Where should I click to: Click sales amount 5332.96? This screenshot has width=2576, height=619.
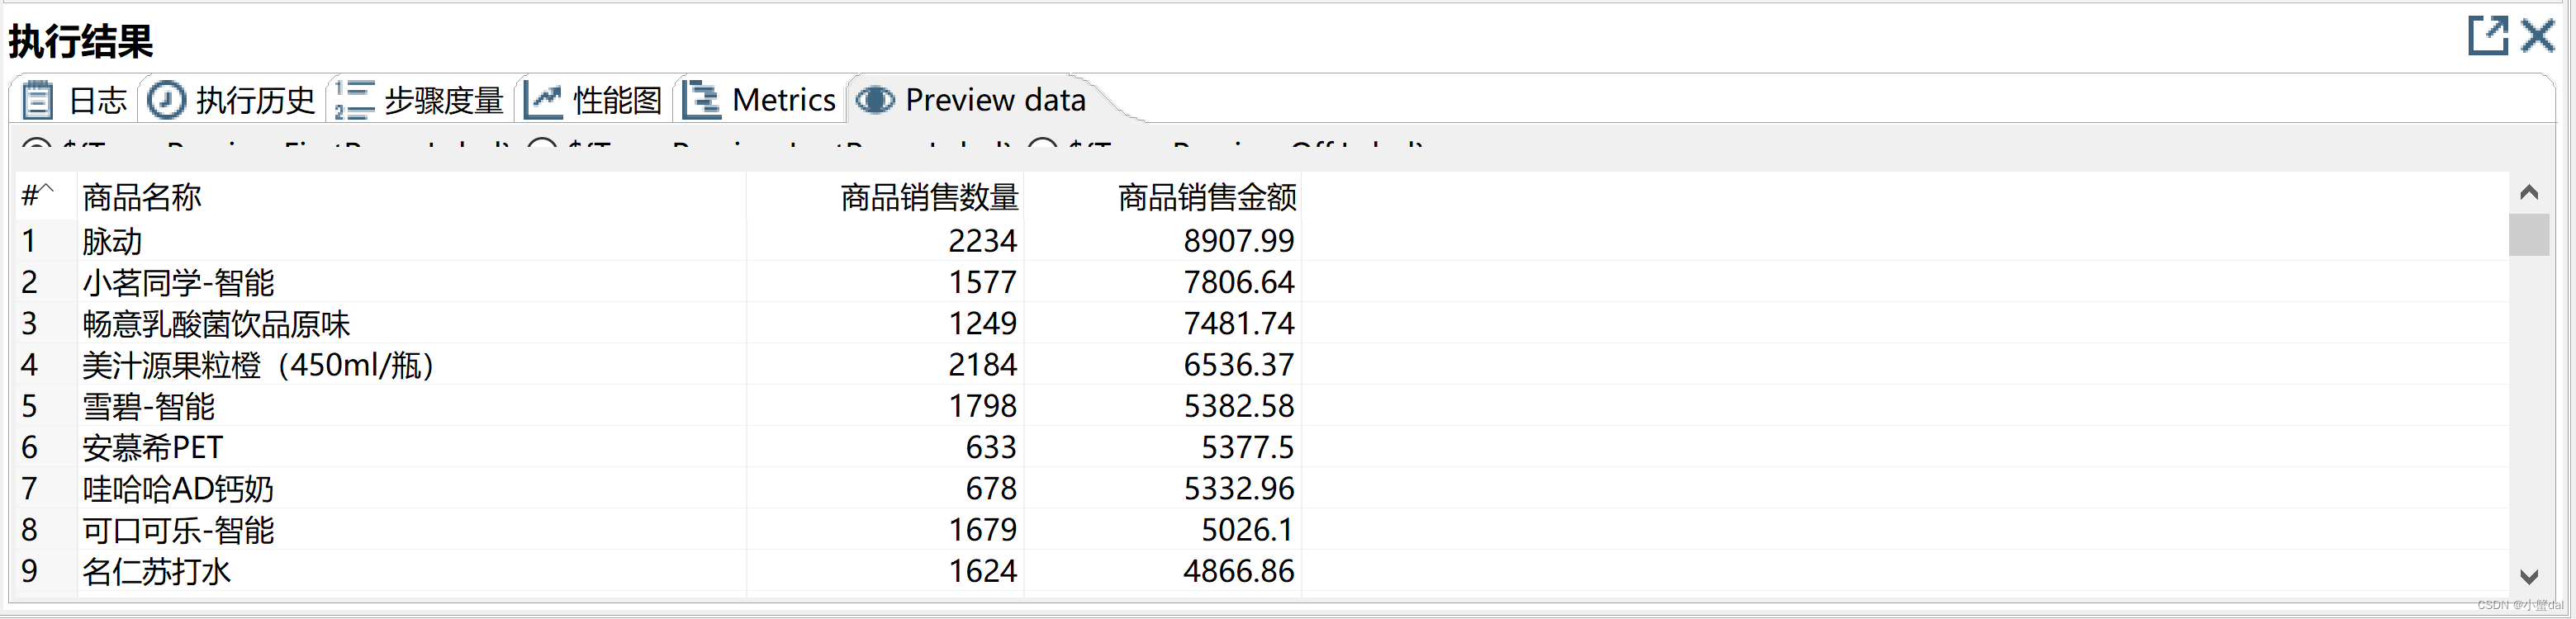1239,488
